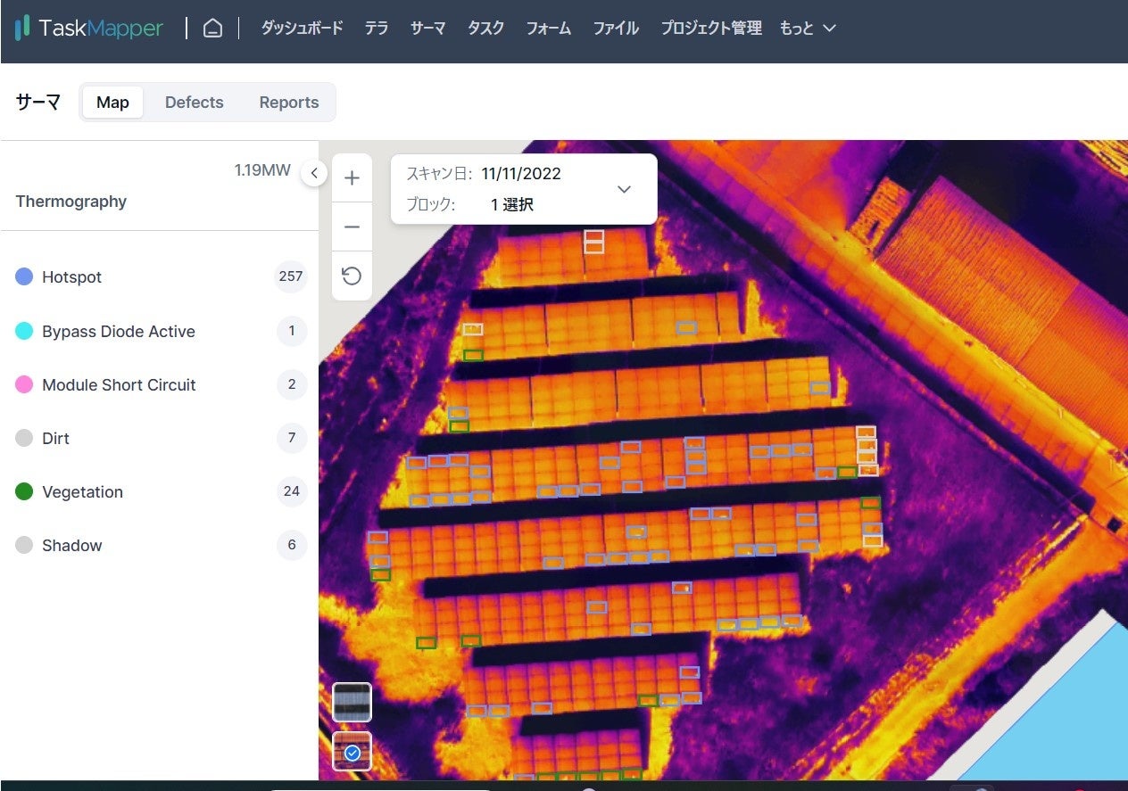Click the Bypass Diode Active count 1

291,331
